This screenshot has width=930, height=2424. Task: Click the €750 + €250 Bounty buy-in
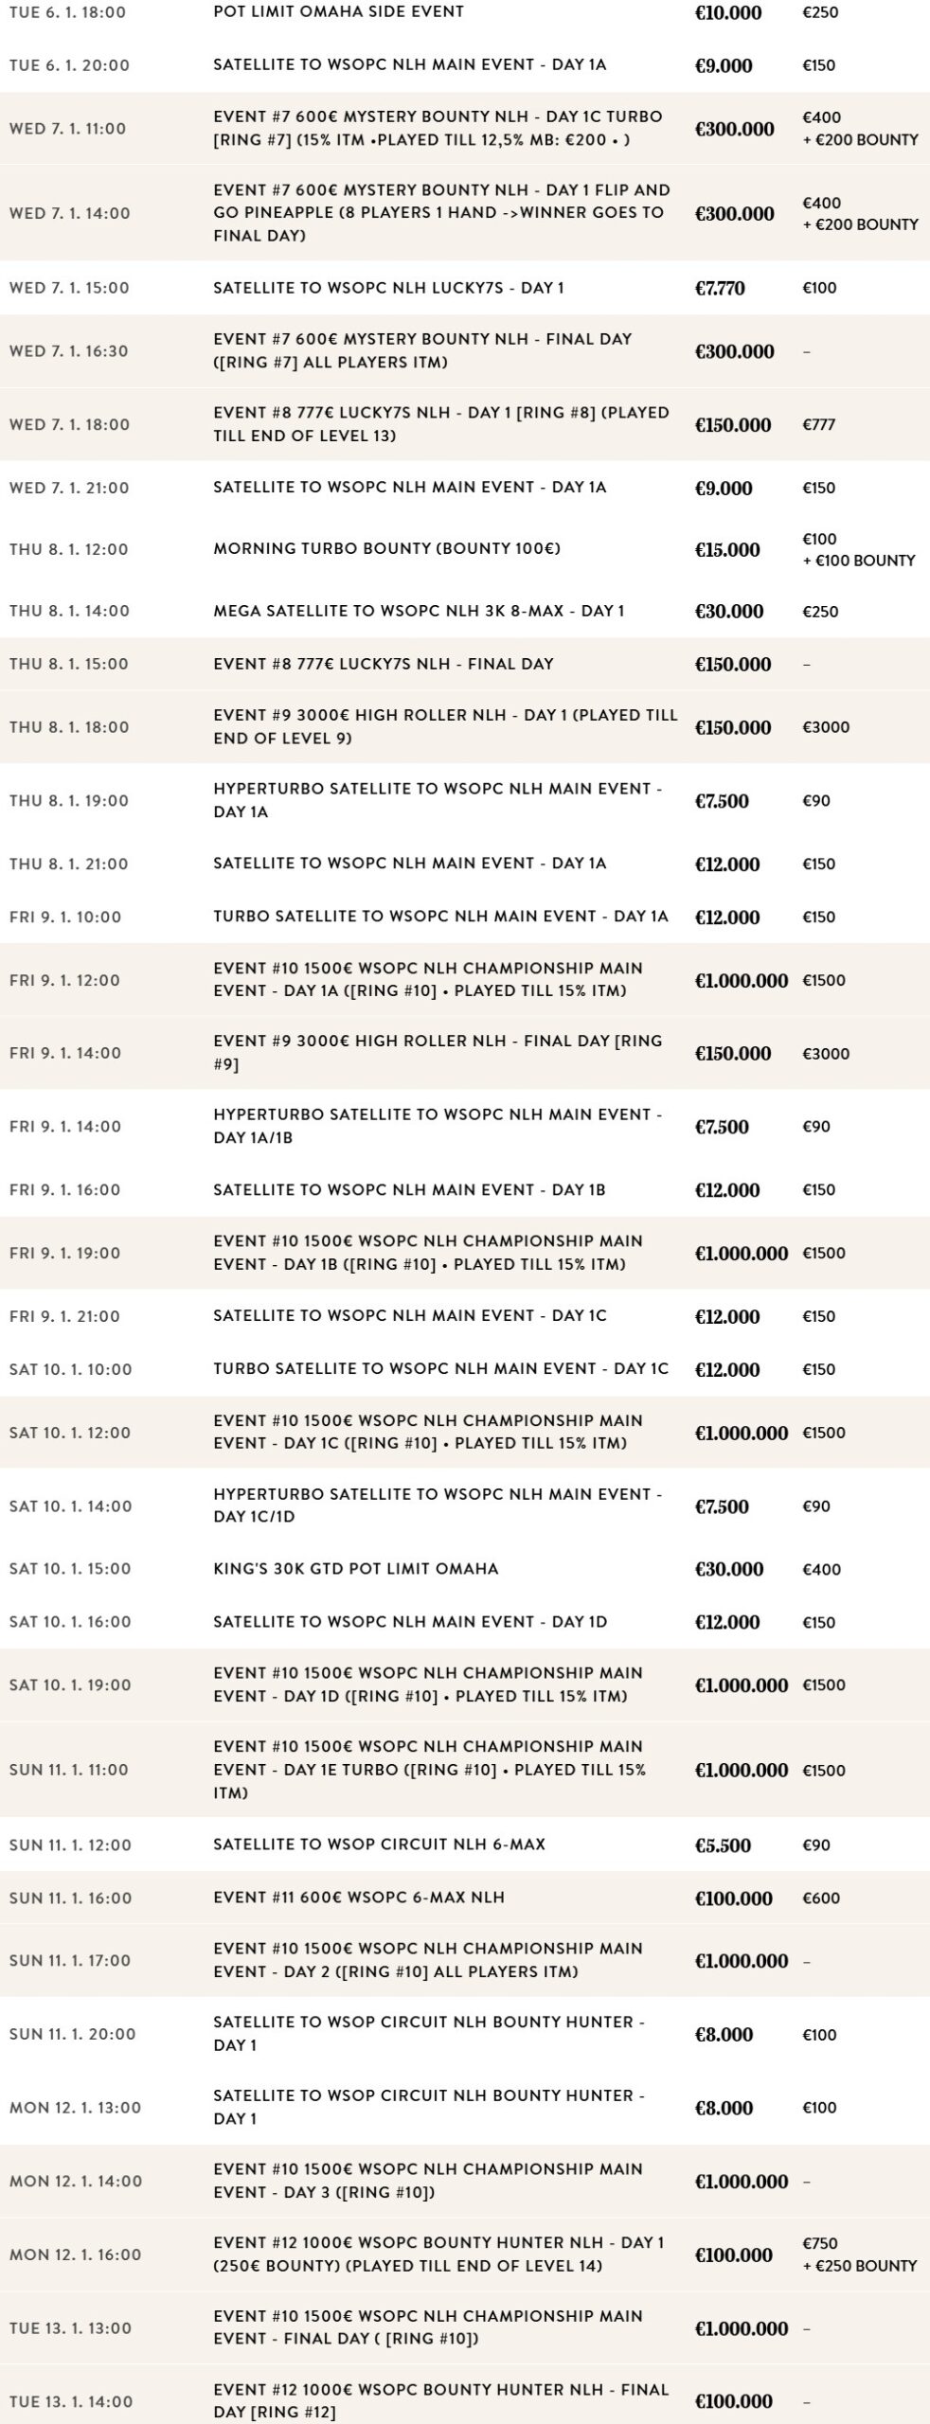[859, 2255]
